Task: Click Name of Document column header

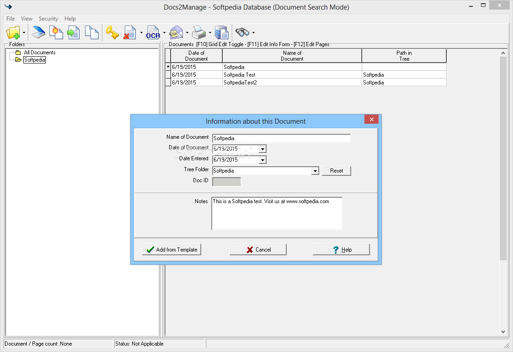Action: click(292, 56)
